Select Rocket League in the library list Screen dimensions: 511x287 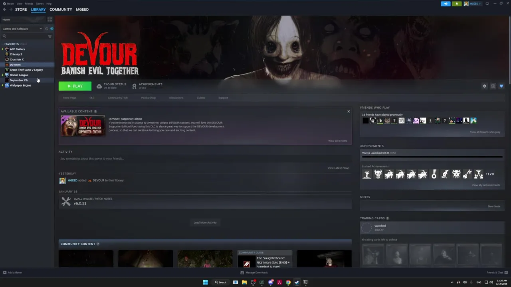[x=19, y=75]
